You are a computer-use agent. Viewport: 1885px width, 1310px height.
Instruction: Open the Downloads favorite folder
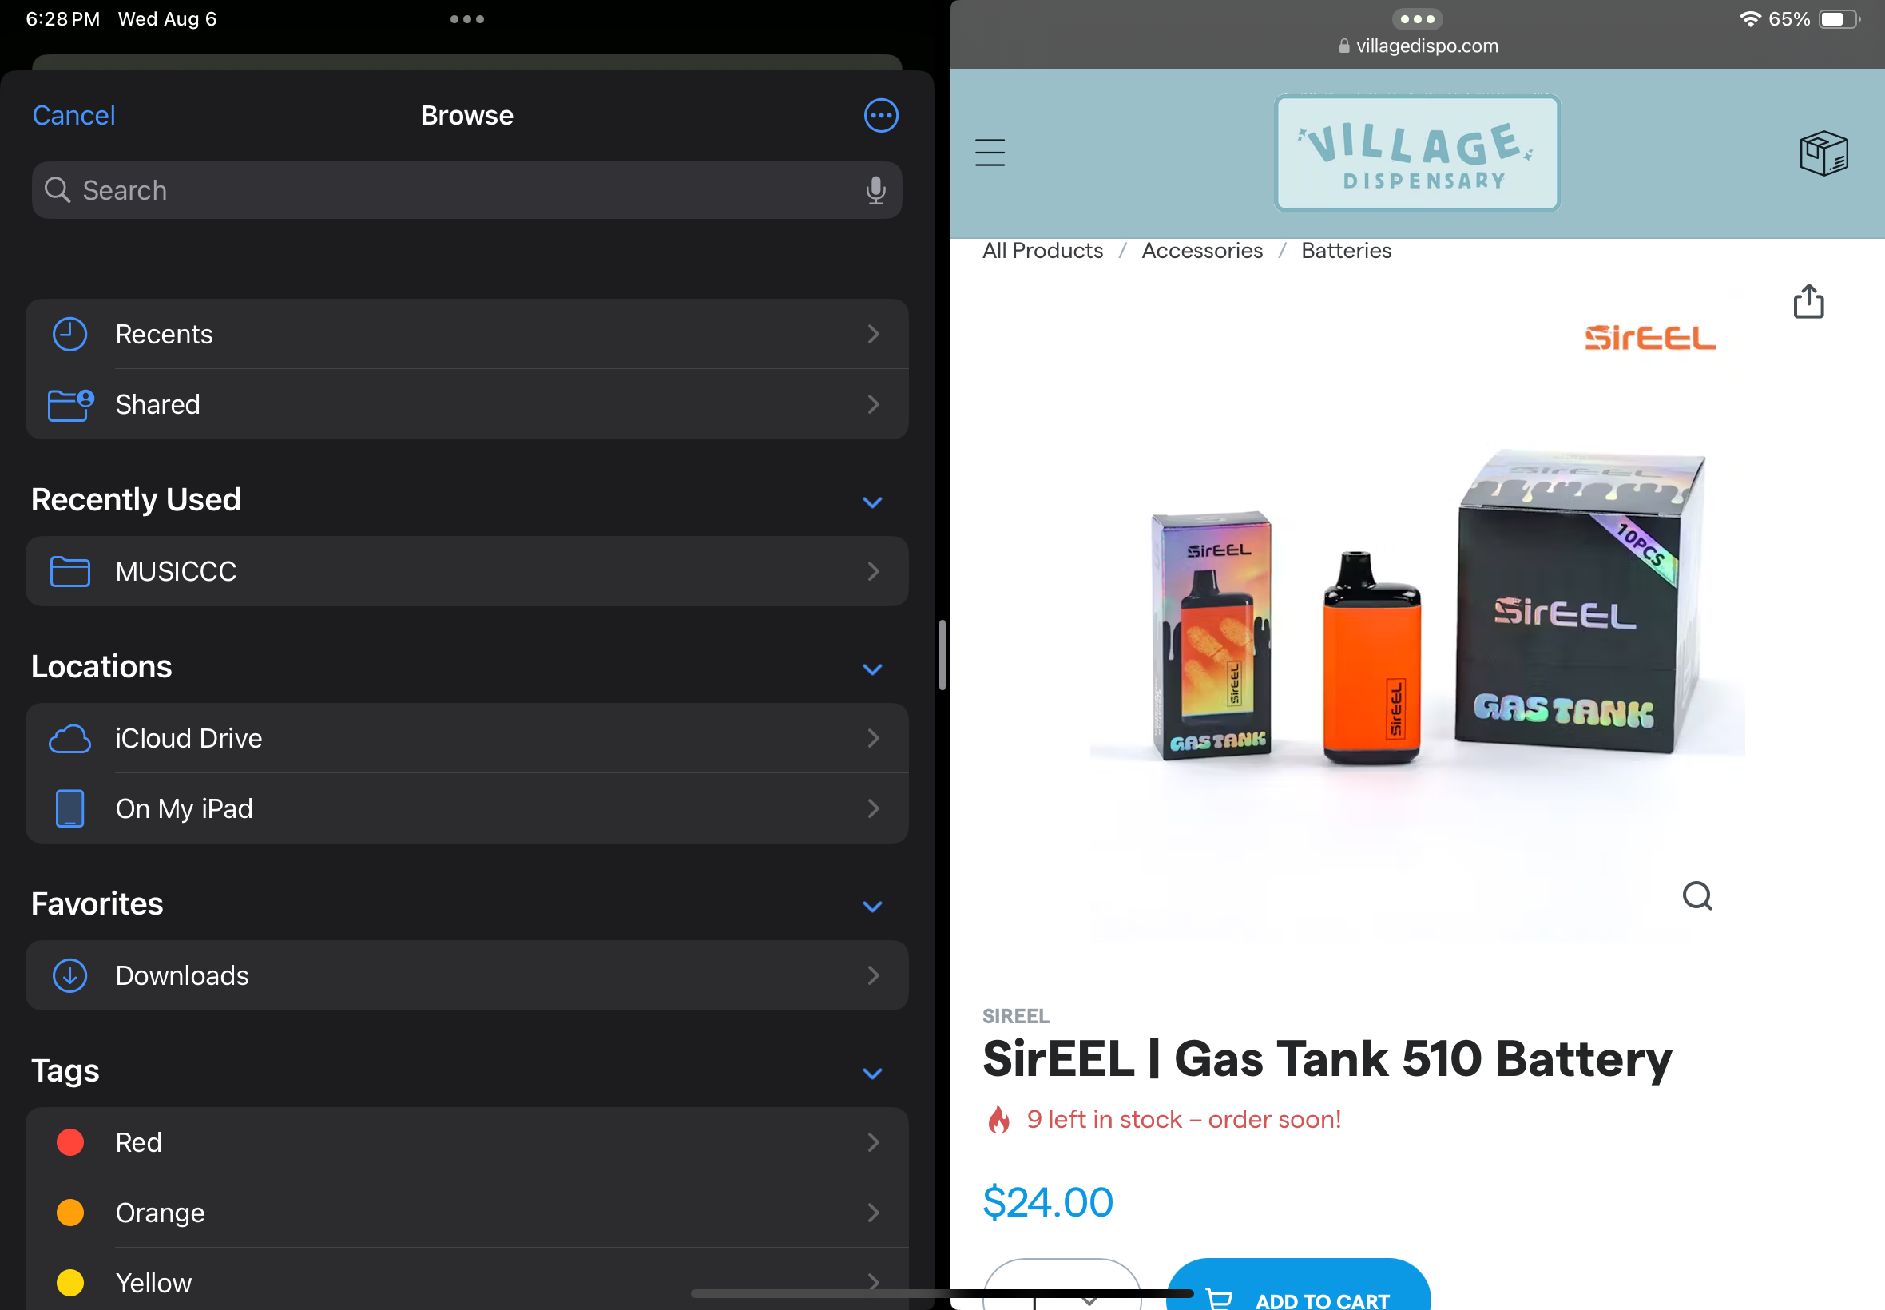tap(467, 975)
